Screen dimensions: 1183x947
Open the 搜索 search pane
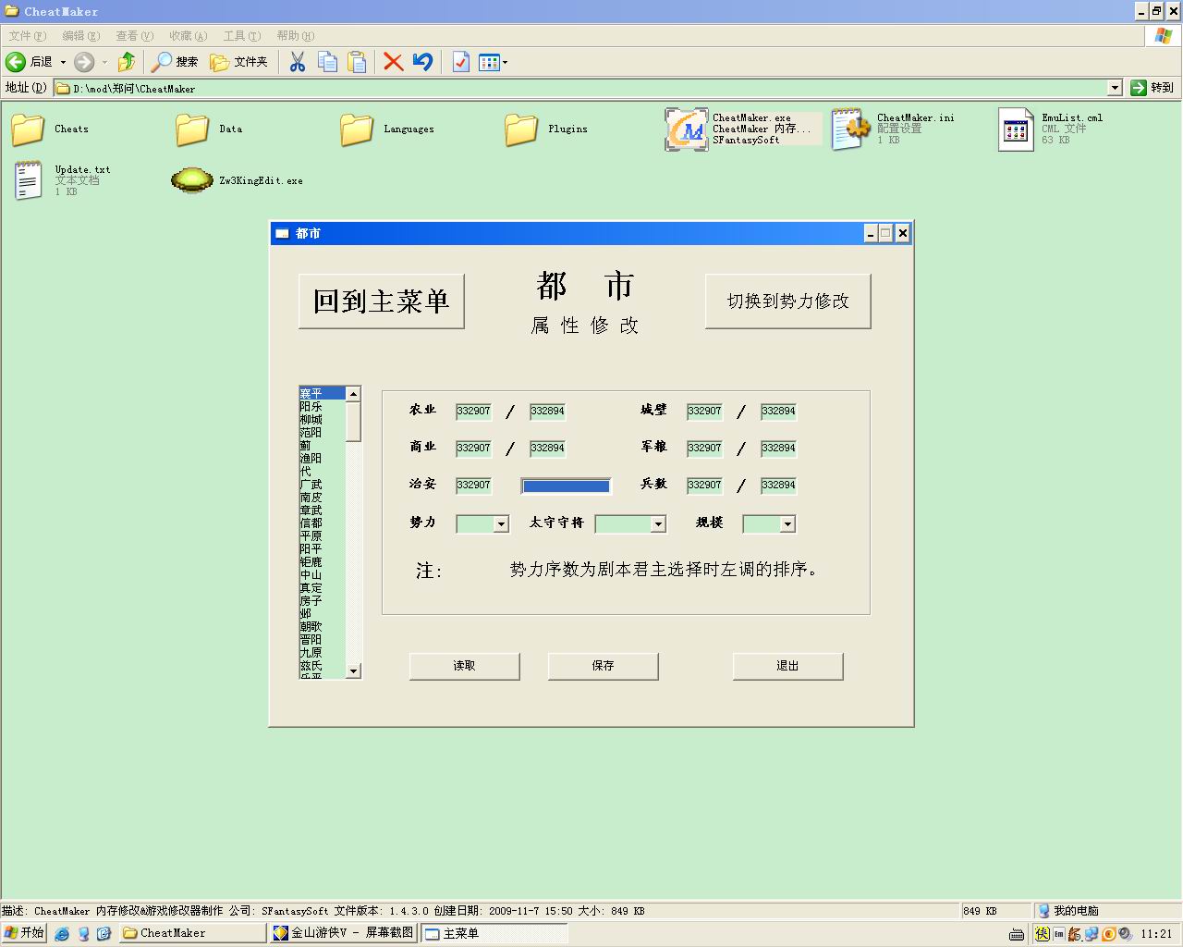175,62
